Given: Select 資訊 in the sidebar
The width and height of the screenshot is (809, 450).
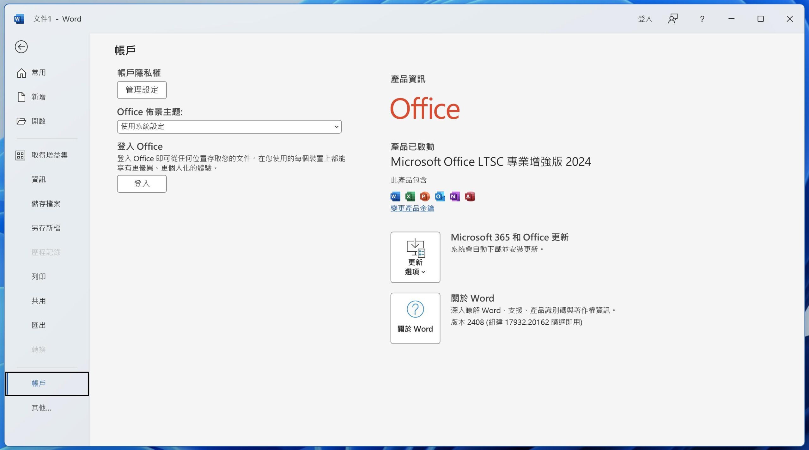Looking at the screenshot, I should (38, 179).
